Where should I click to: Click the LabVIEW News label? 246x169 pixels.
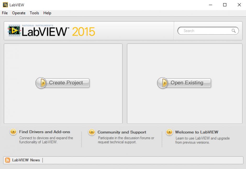(x=26, y=160)
